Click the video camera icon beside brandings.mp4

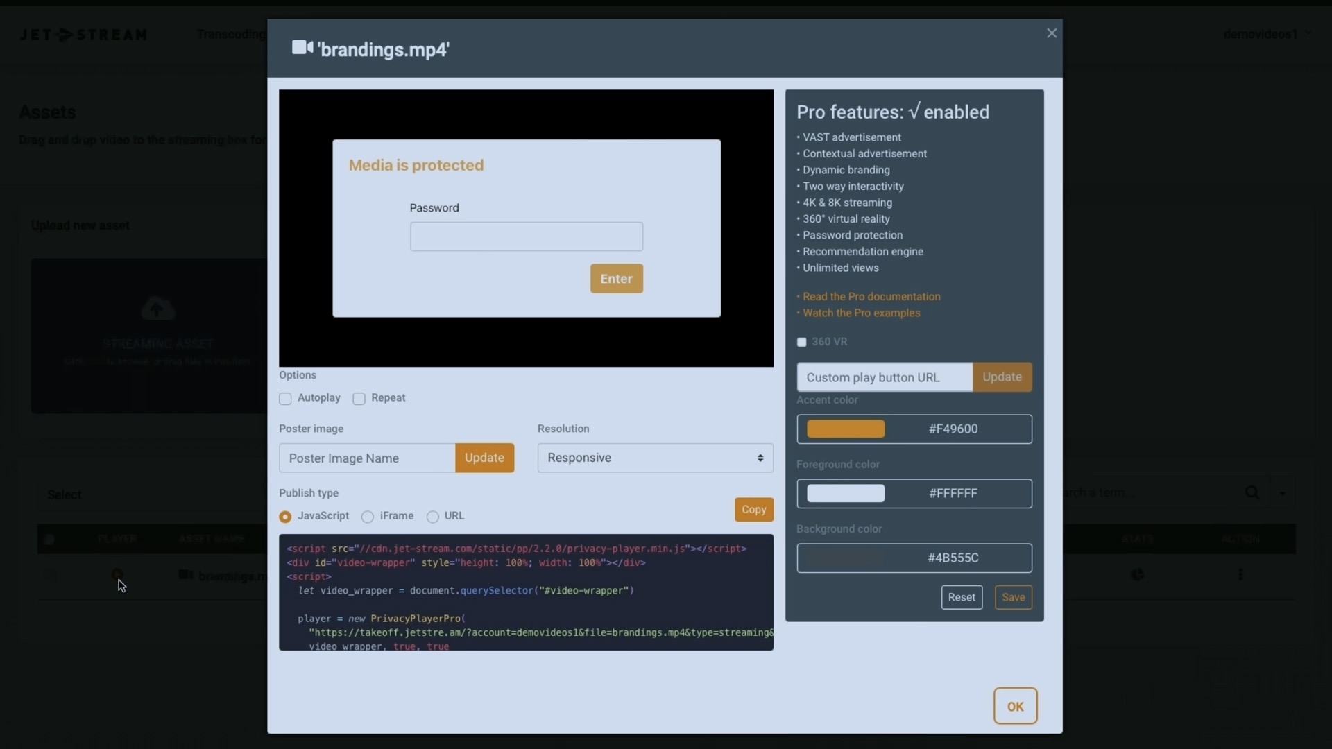[x=185, y=576]
